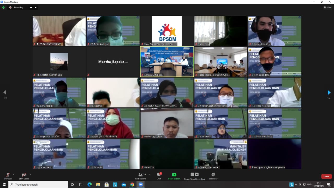Viewport: 334px width, 188px height.
Task: Pause recording using the top-left indicator
Action: (31, 8)
